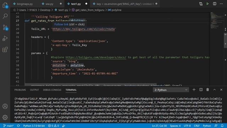Click Open Changes icon in editor toolbar
The width and height of the screenshot is (227, 128).
(201, 4)
